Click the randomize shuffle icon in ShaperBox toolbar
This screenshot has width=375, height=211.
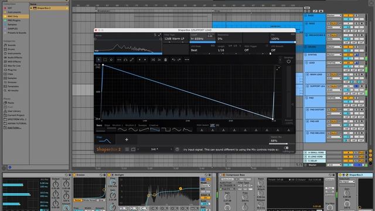(x=153, y=60)
